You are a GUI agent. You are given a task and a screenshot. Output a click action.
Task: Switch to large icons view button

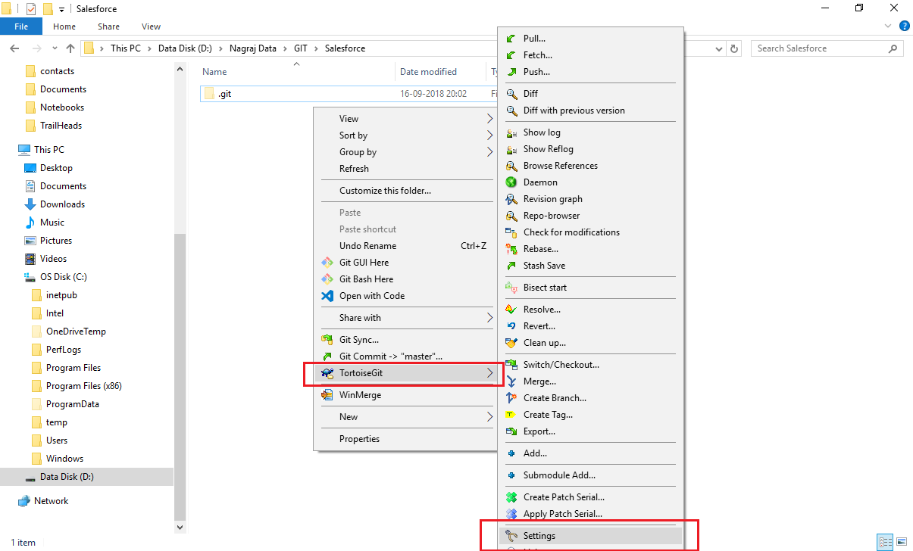[902, 542]
